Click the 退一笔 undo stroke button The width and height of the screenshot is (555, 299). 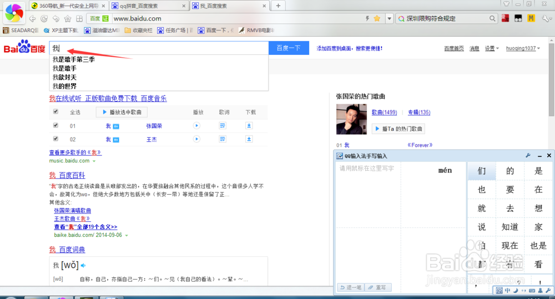[x=351, y=287]
